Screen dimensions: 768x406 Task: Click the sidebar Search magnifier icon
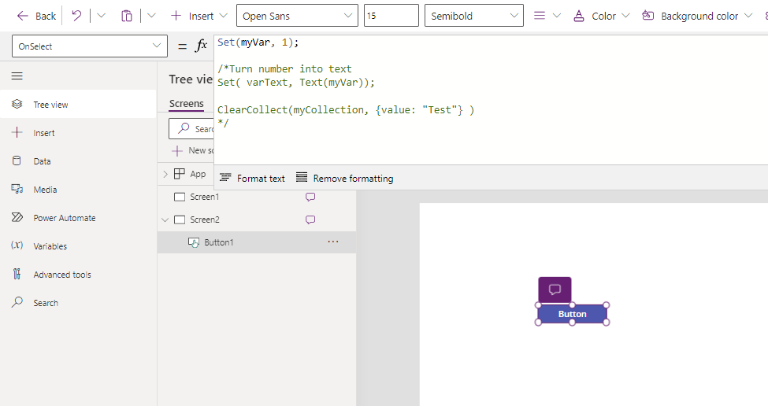(x=17, y=302)
